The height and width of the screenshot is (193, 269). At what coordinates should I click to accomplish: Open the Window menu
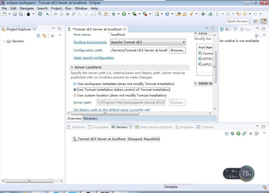click(81, 8)
